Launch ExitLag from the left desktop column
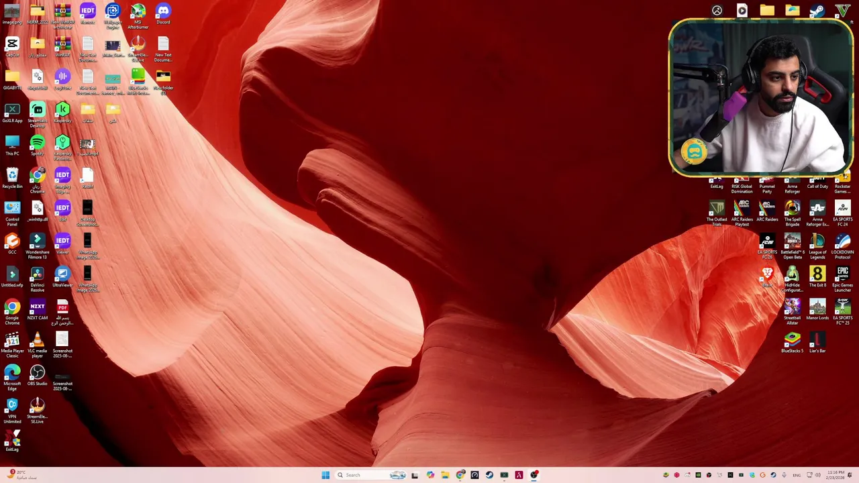This screenshot has height=483, width=859. [12, 441]
